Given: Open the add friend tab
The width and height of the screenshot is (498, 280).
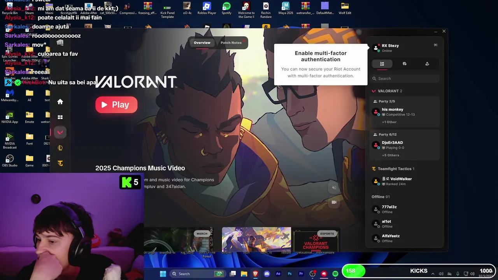Looking at the screenshot, I should click(x=427, y=64).
